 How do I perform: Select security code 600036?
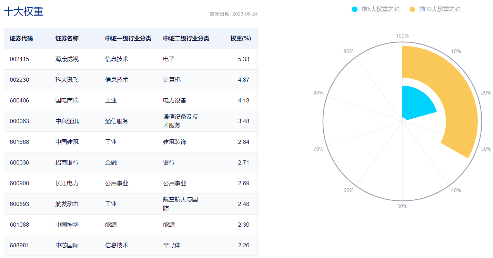click(x=19, y=163)
